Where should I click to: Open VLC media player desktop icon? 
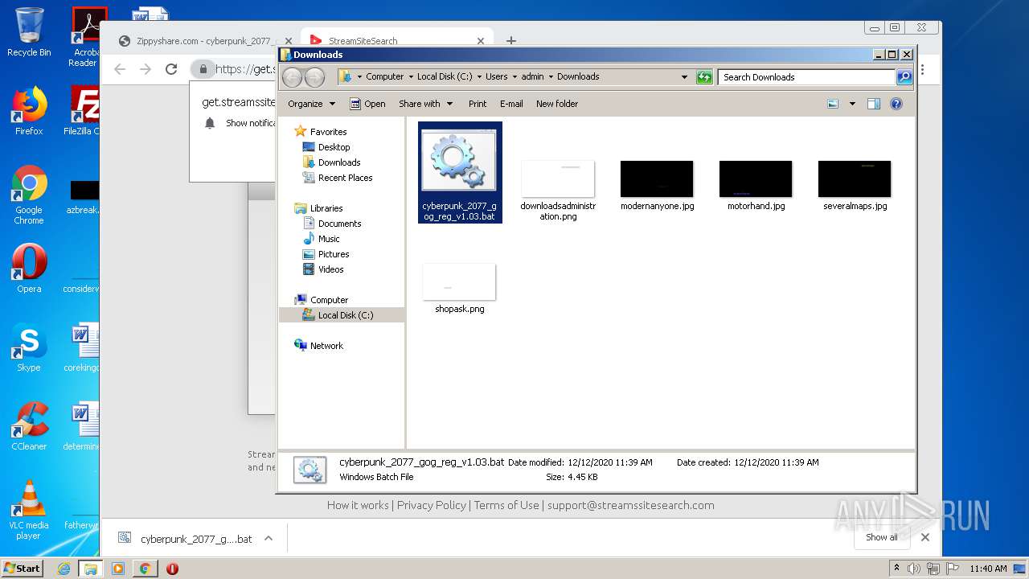(x=29, y=510)
